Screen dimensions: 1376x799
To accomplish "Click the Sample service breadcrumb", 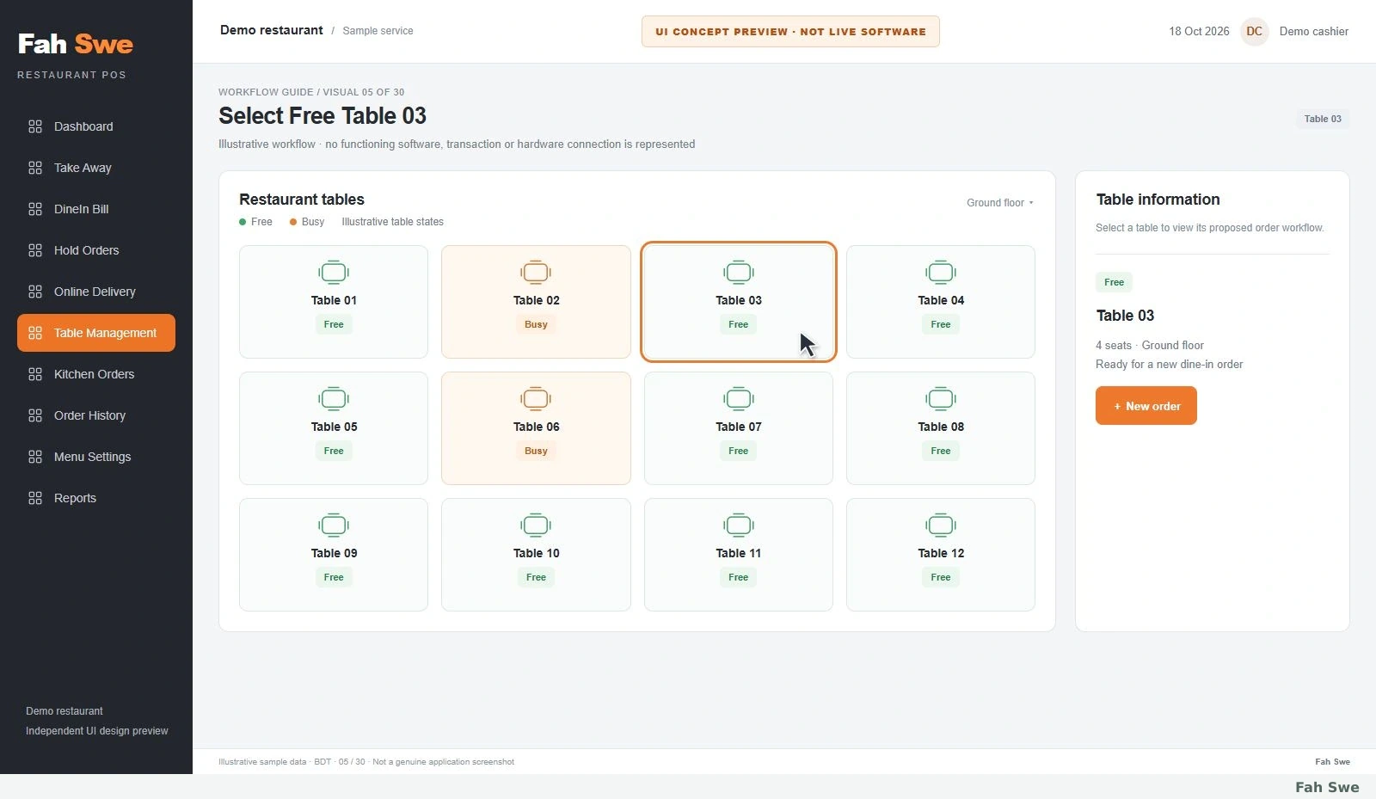I will pyautogui.click(x=378, y=31).
